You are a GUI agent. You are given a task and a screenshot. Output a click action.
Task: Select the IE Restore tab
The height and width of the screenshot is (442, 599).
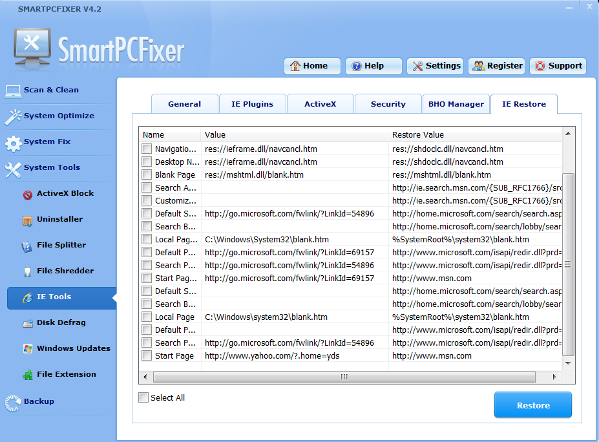pyautogui.click(x=524, y=104)
